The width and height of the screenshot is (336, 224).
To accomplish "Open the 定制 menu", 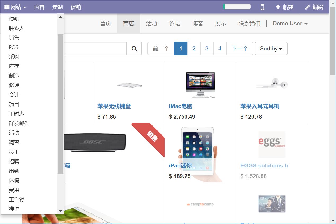I will (x=58, y=7).
